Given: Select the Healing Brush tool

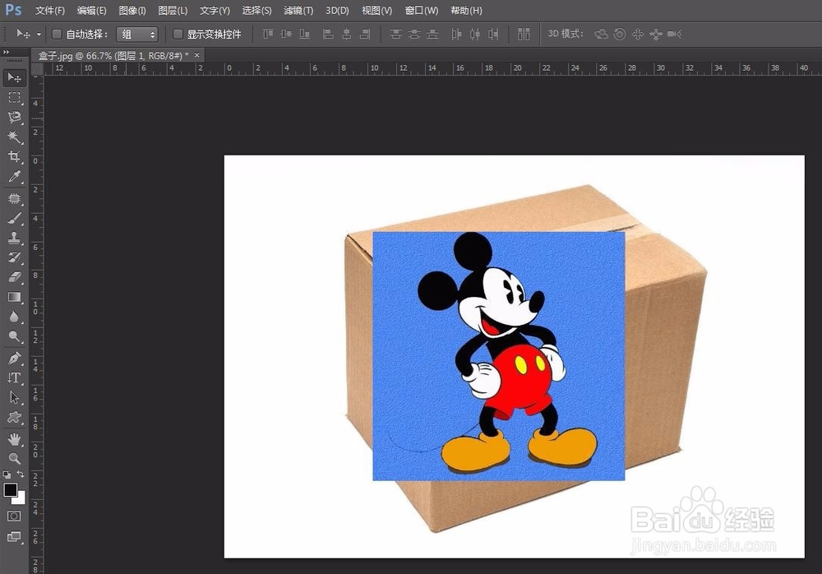Looking at the screenshot, I should pos(14,198).
